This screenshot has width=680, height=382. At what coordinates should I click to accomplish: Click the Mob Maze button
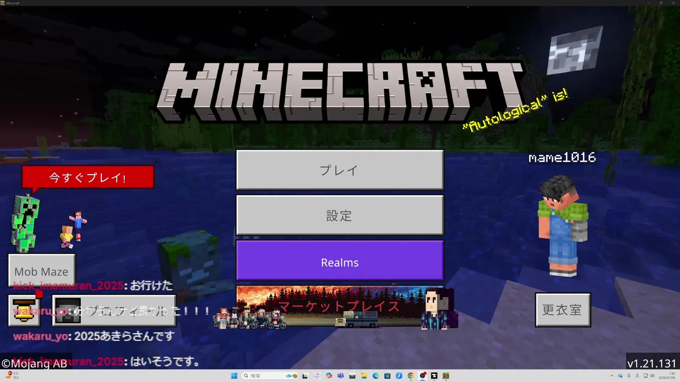[41, 271]
